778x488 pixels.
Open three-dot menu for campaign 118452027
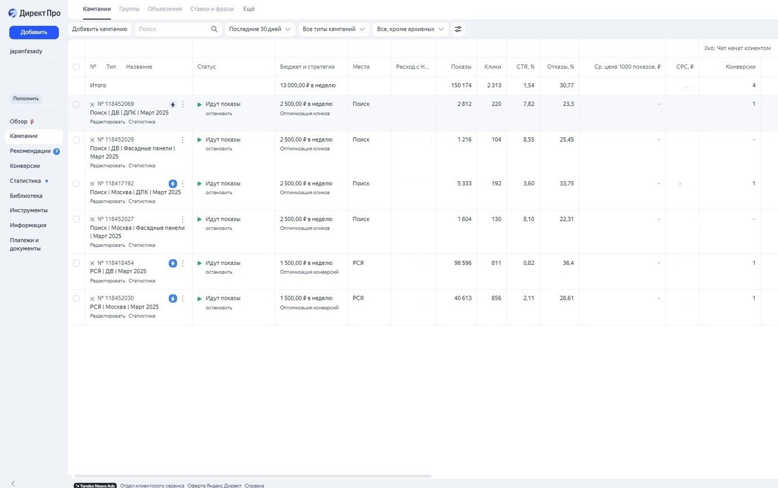[183, 220]
